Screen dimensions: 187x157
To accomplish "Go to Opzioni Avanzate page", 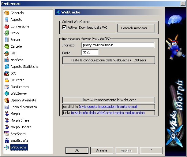I will pyautogui.click(x=23, y=100).
